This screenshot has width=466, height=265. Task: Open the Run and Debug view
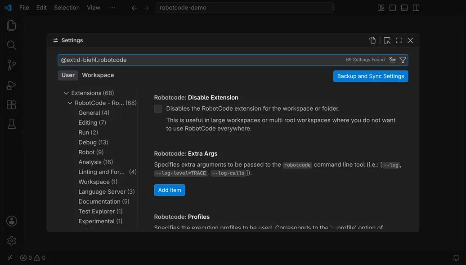tap(11, 85)
